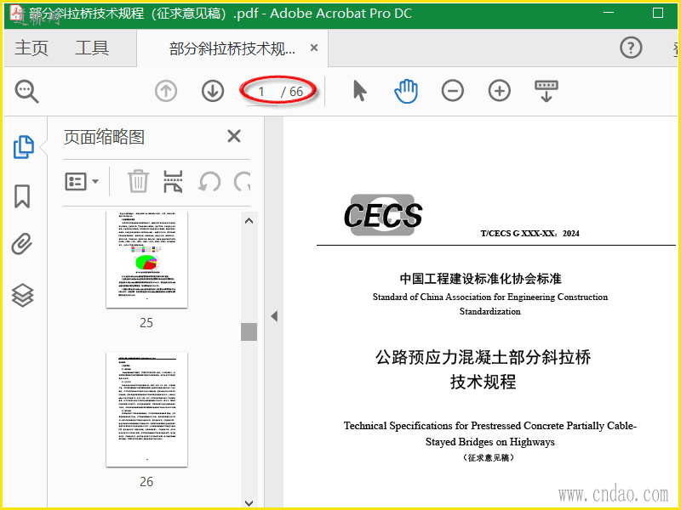This screenshot has height=510, width=681.
Task: Select page 25 thumbnail
Action: 146,260
